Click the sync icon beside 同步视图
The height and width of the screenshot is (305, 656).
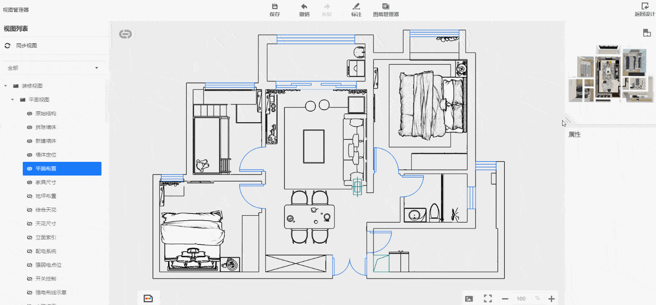tap(7, 46)
